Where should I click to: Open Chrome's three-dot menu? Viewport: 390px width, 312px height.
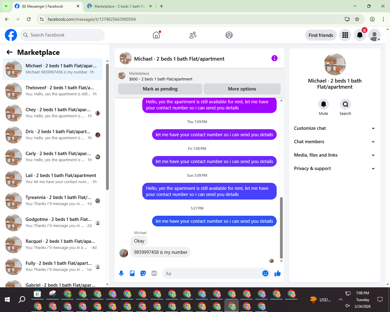click(383, 19)
